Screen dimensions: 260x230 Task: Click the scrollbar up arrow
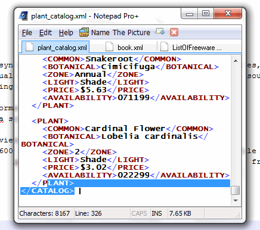coord(236,61)
